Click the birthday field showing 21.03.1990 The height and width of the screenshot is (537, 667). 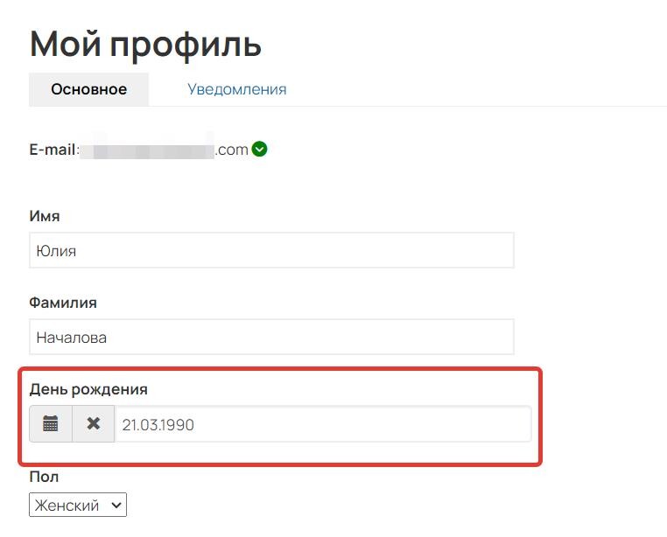point(323,424)
